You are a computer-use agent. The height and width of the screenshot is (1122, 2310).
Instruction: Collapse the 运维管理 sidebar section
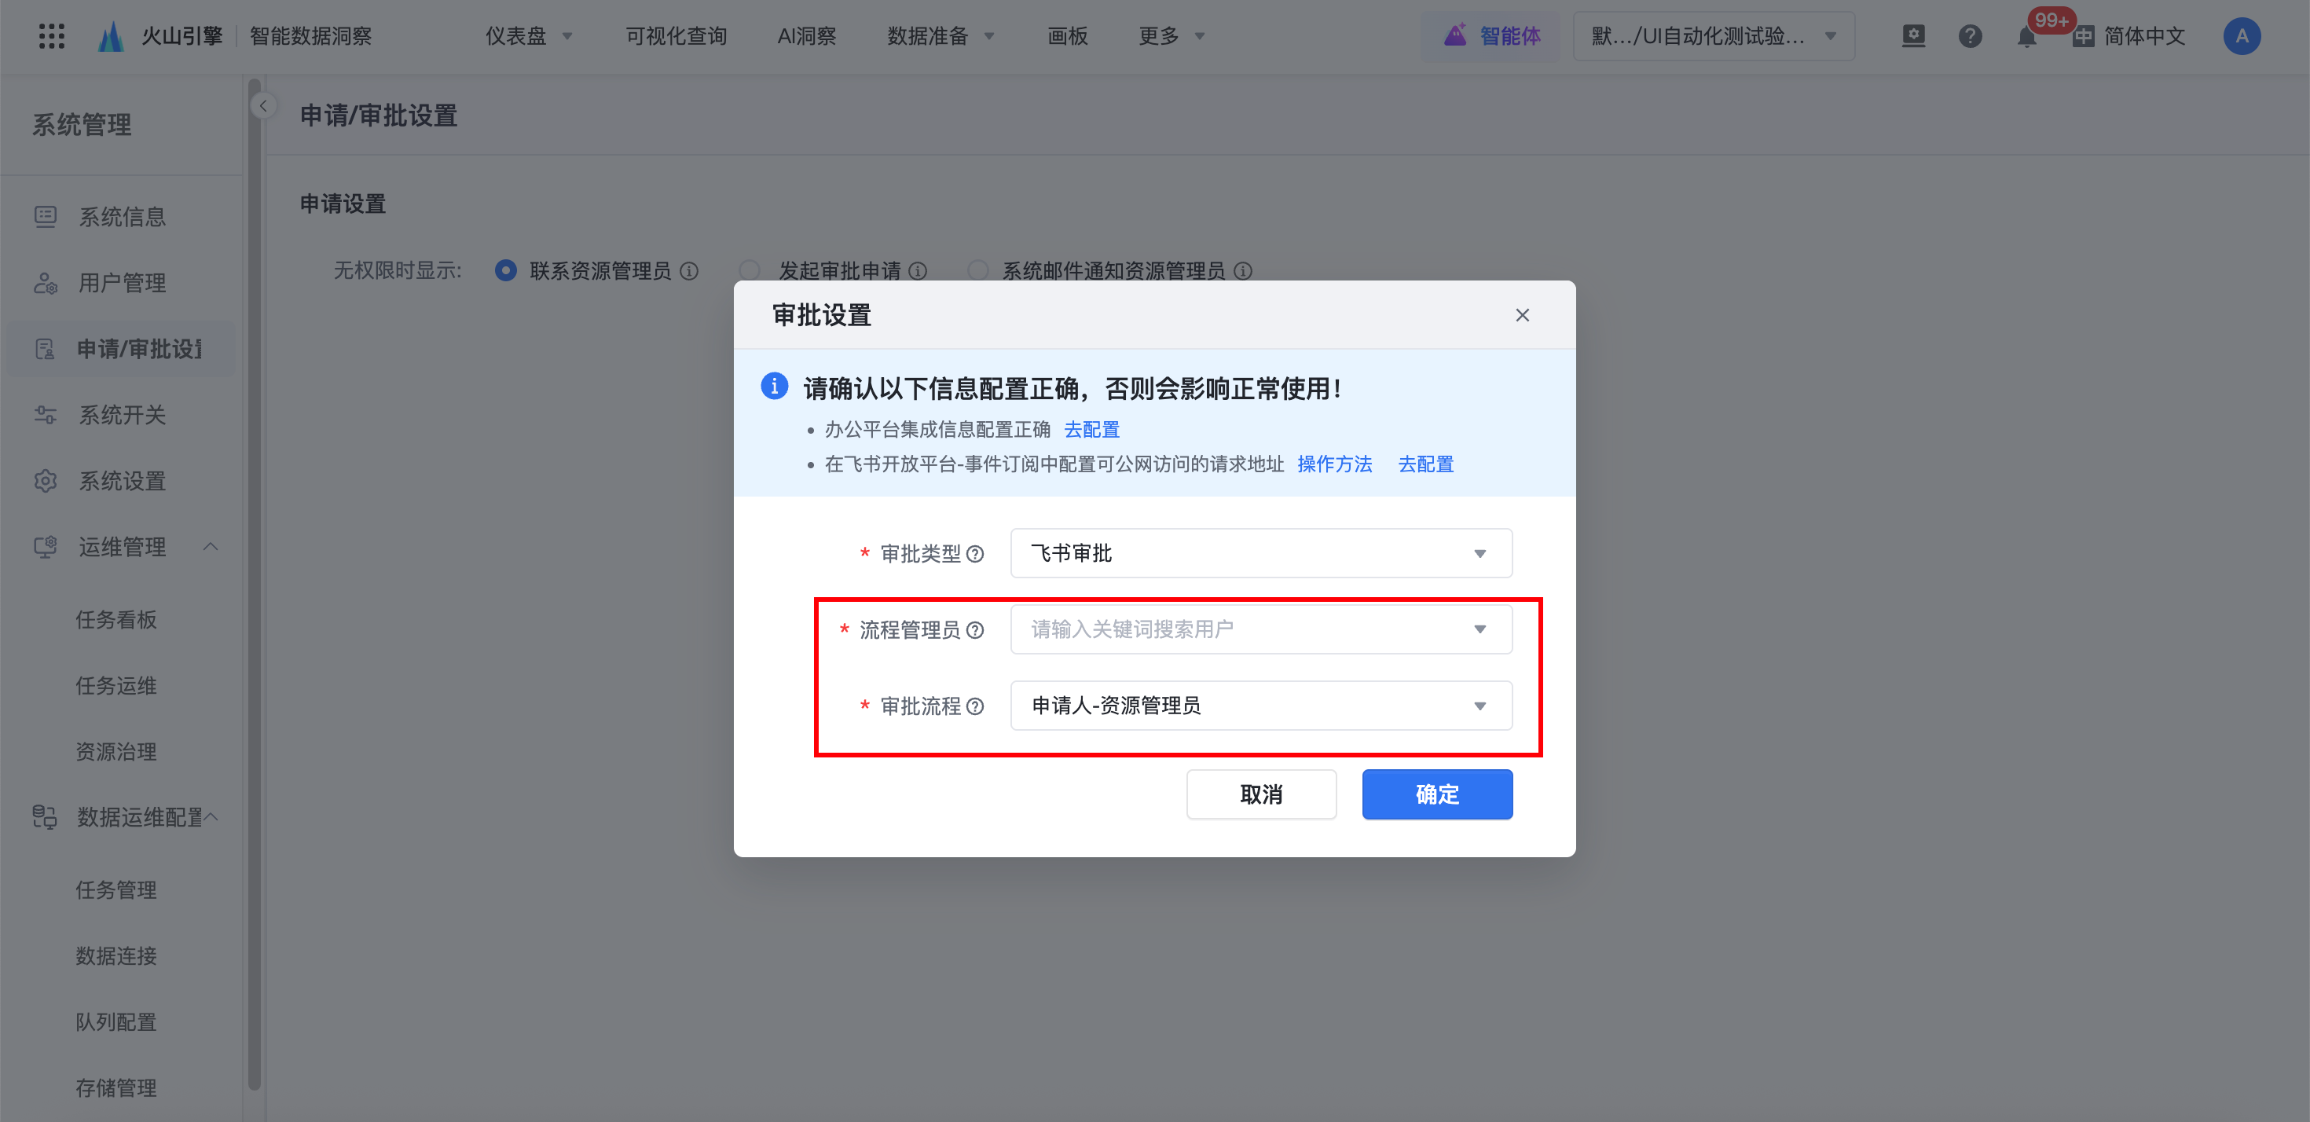(211, 547)
